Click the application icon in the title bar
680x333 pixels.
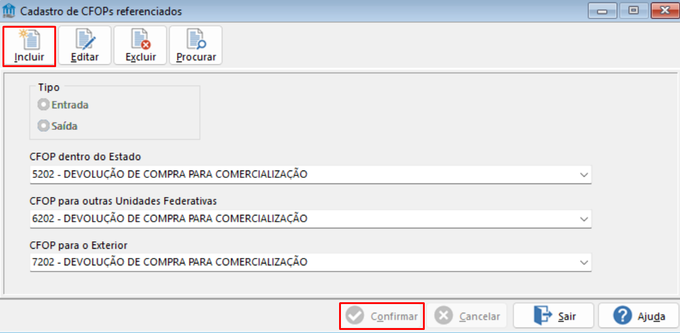[9, 10]
